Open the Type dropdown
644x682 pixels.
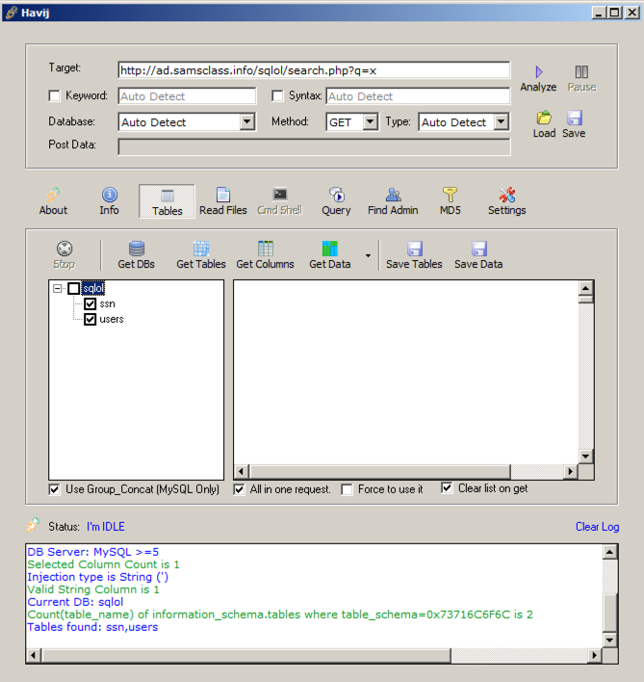pos(501,121)
